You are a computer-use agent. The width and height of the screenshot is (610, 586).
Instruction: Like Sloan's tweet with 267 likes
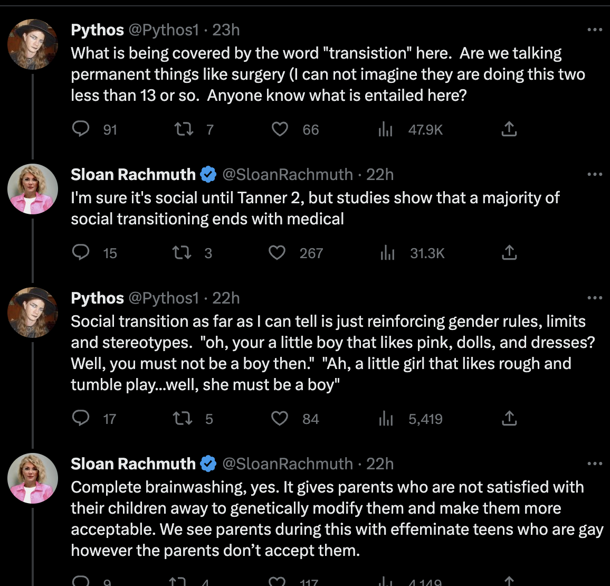coord(277,253)
